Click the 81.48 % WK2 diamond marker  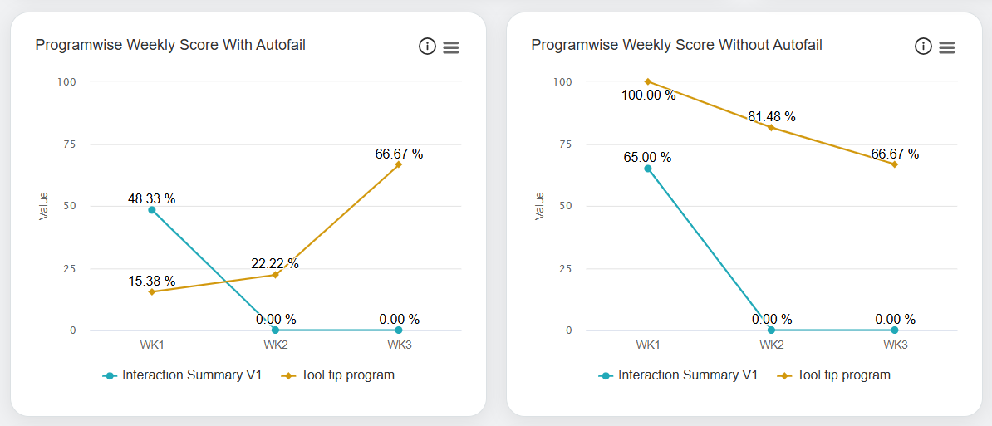[771, 127]
